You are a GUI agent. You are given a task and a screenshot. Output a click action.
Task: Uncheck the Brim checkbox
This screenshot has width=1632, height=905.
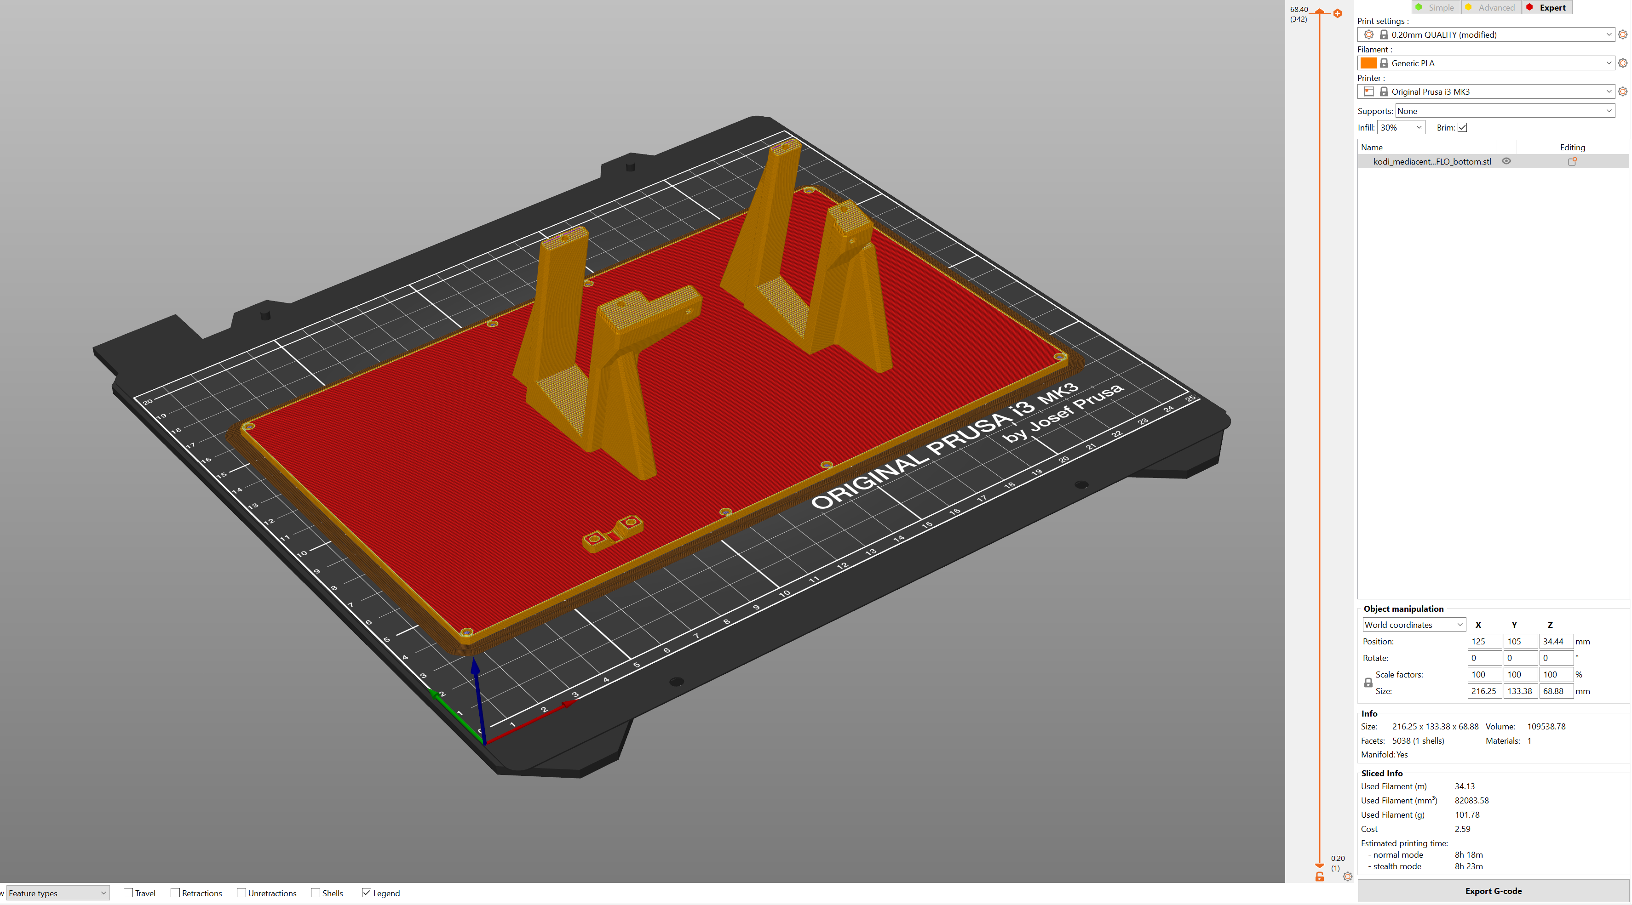click(1461, 128)
